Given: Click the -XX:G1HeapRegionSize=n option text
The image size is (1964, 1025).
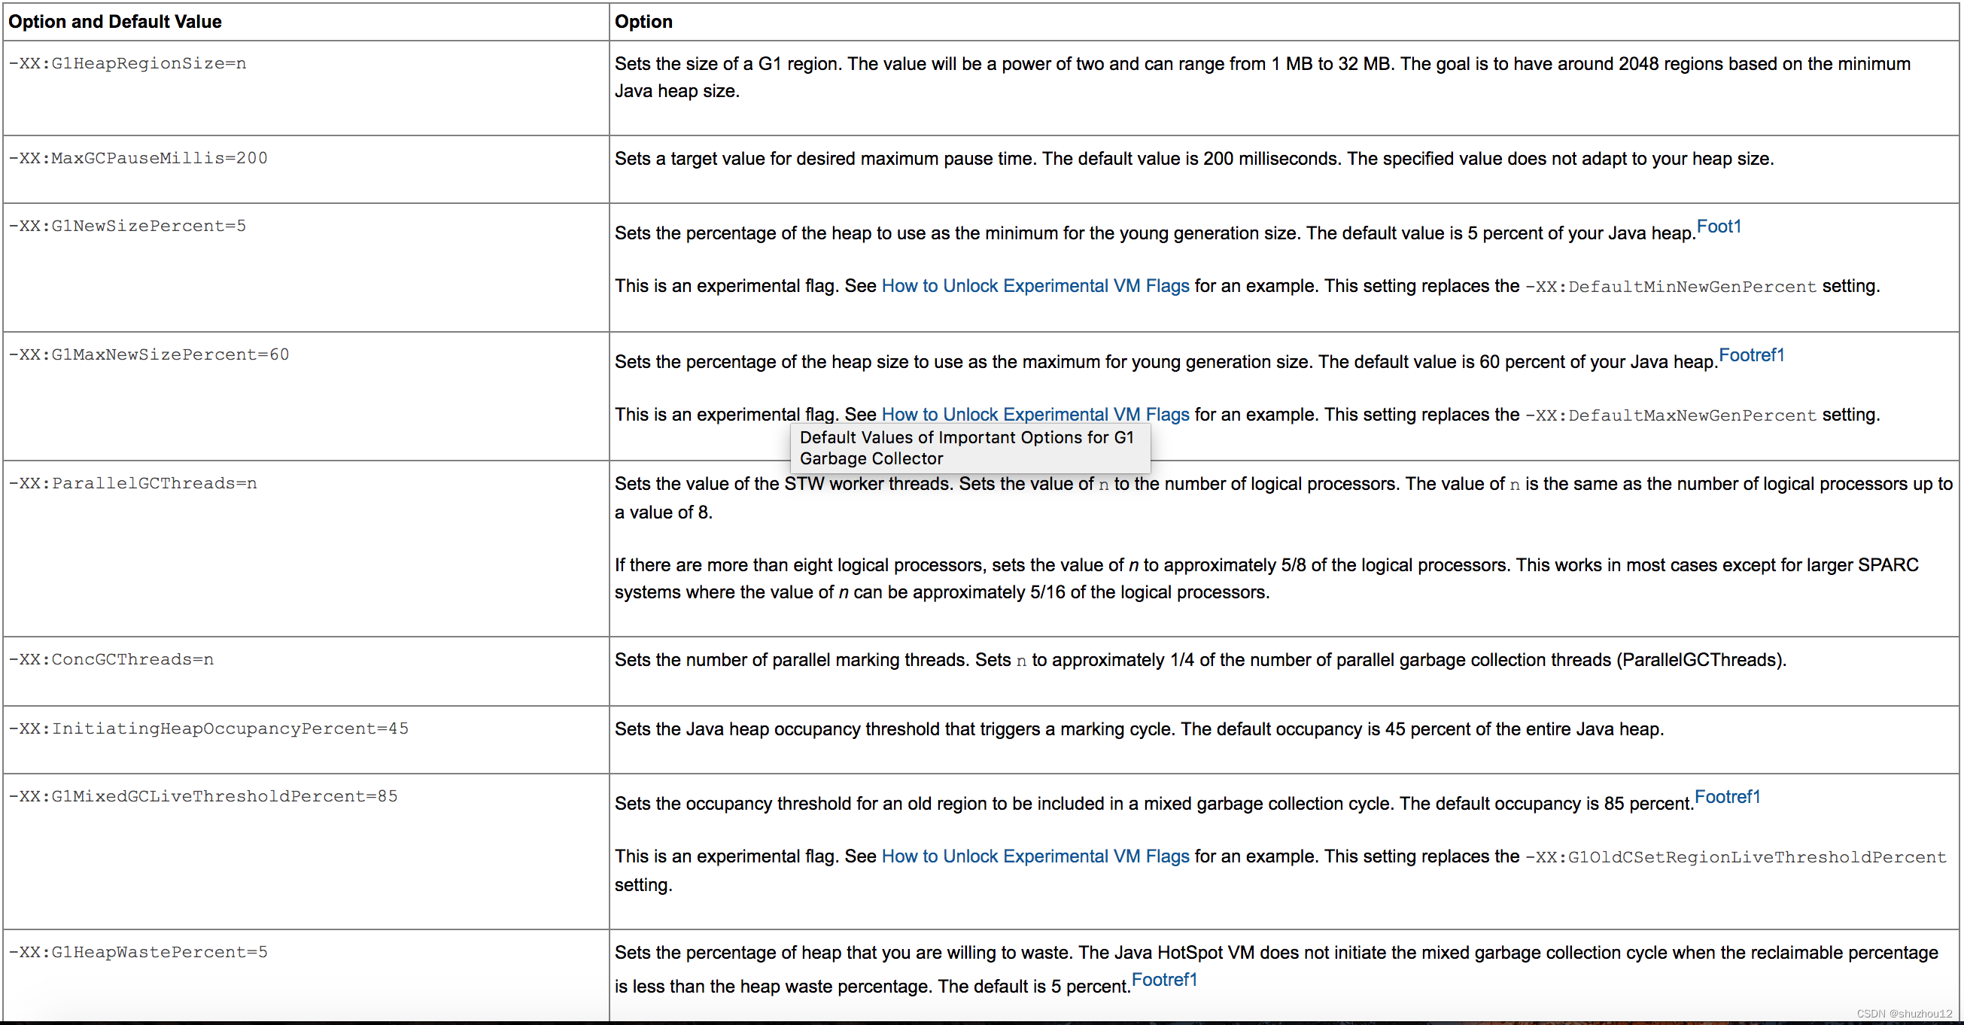Looking at the screenshot, I should 127,63.
